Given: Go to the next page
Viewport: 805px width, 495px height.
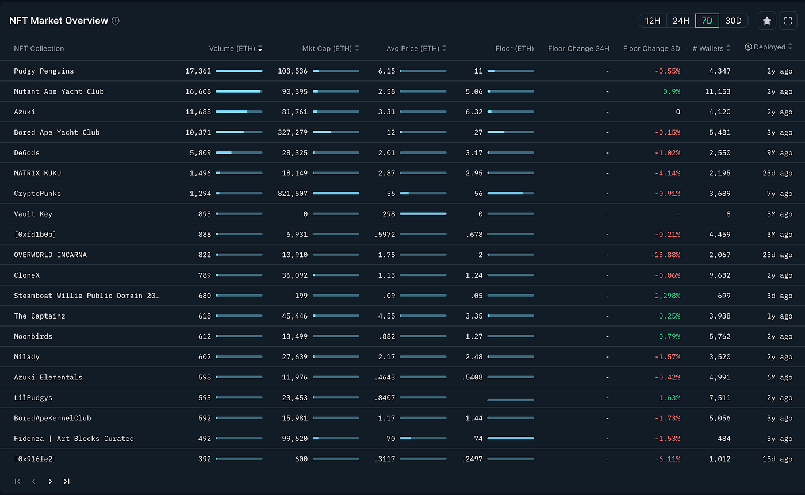Looking at the screenshot, I should coord(50,481).
